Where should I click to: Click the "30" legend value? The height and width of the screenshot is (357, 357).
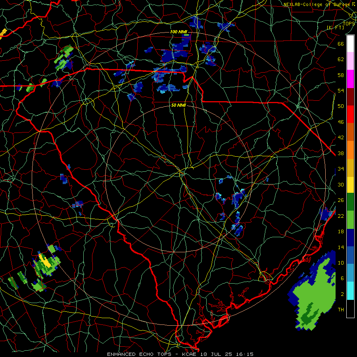pos(341,184)
